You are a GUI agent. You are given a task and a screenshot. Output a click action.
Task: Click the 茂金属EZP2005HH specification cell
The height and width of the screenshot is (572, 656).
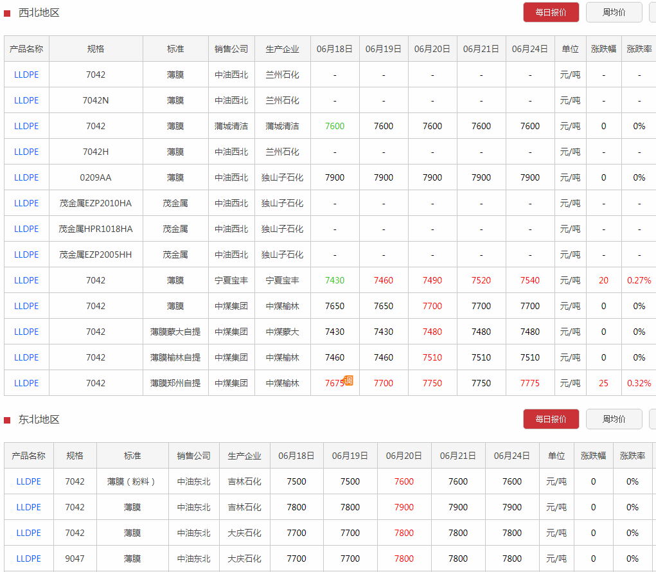coord(96,255)
